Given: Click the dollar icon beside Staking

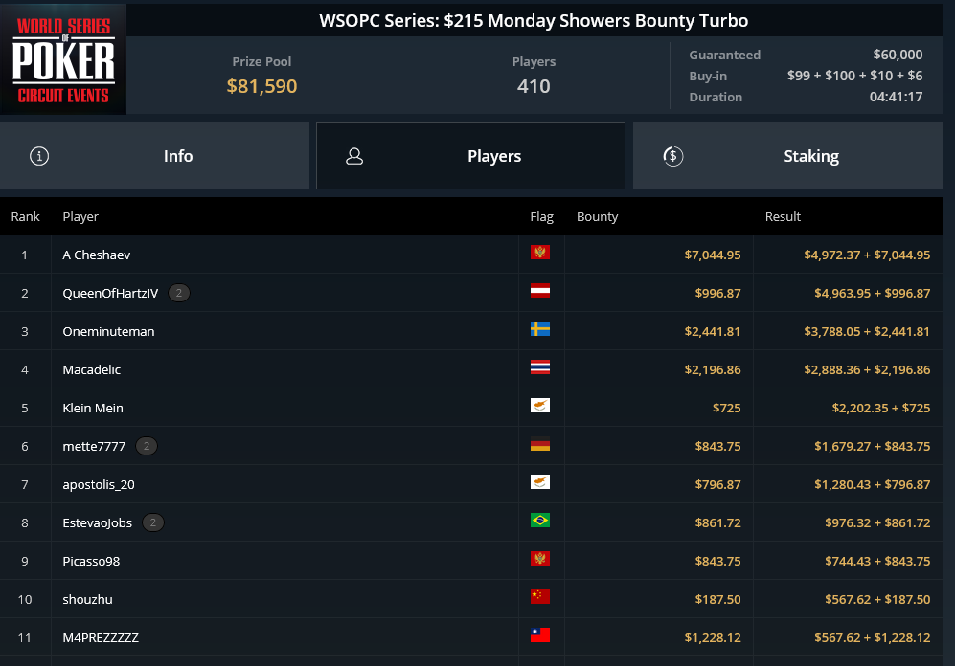Looking at the screenshot, I should 673,156.
